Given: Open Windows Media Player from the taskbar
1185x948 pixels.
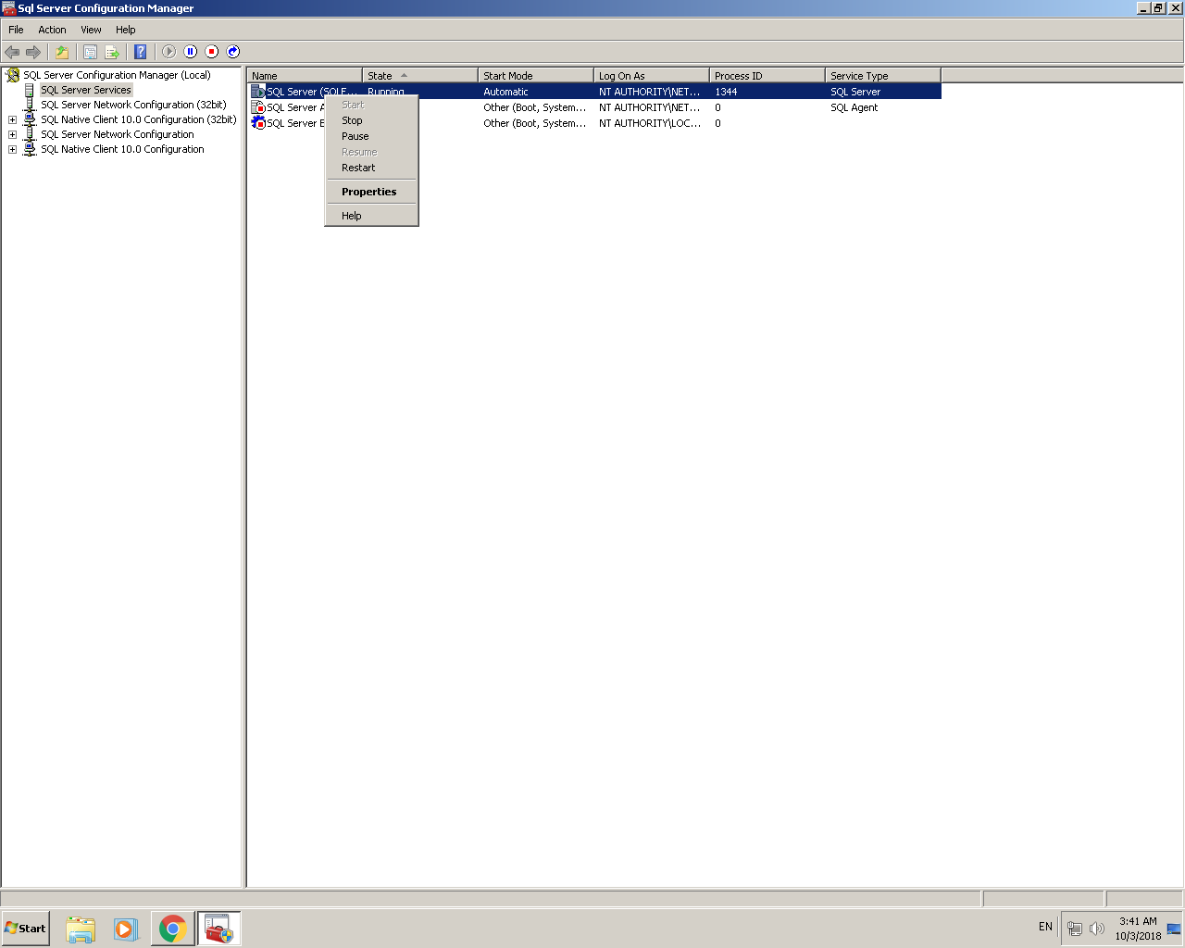Looking at the screenshot, I should pyautogui.click(x=126, y=929).
